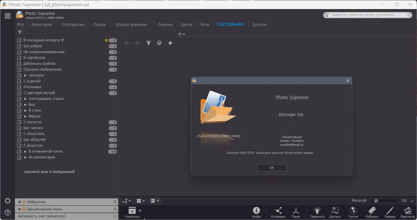Disable the С геотегом filter
This screenshot has height=220, width=417.
20,122
